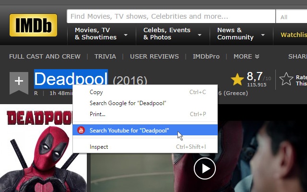Viewport: 307px width, 192px height.
Task: Open the All search category dropdown
Action: click(291, 16)
